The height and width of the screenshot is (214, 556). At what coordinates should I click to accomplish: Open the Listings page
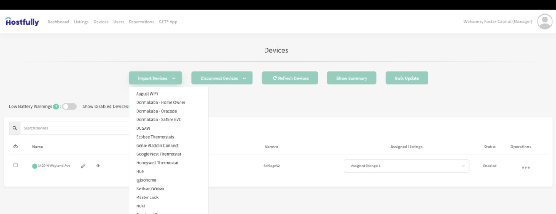81,22
